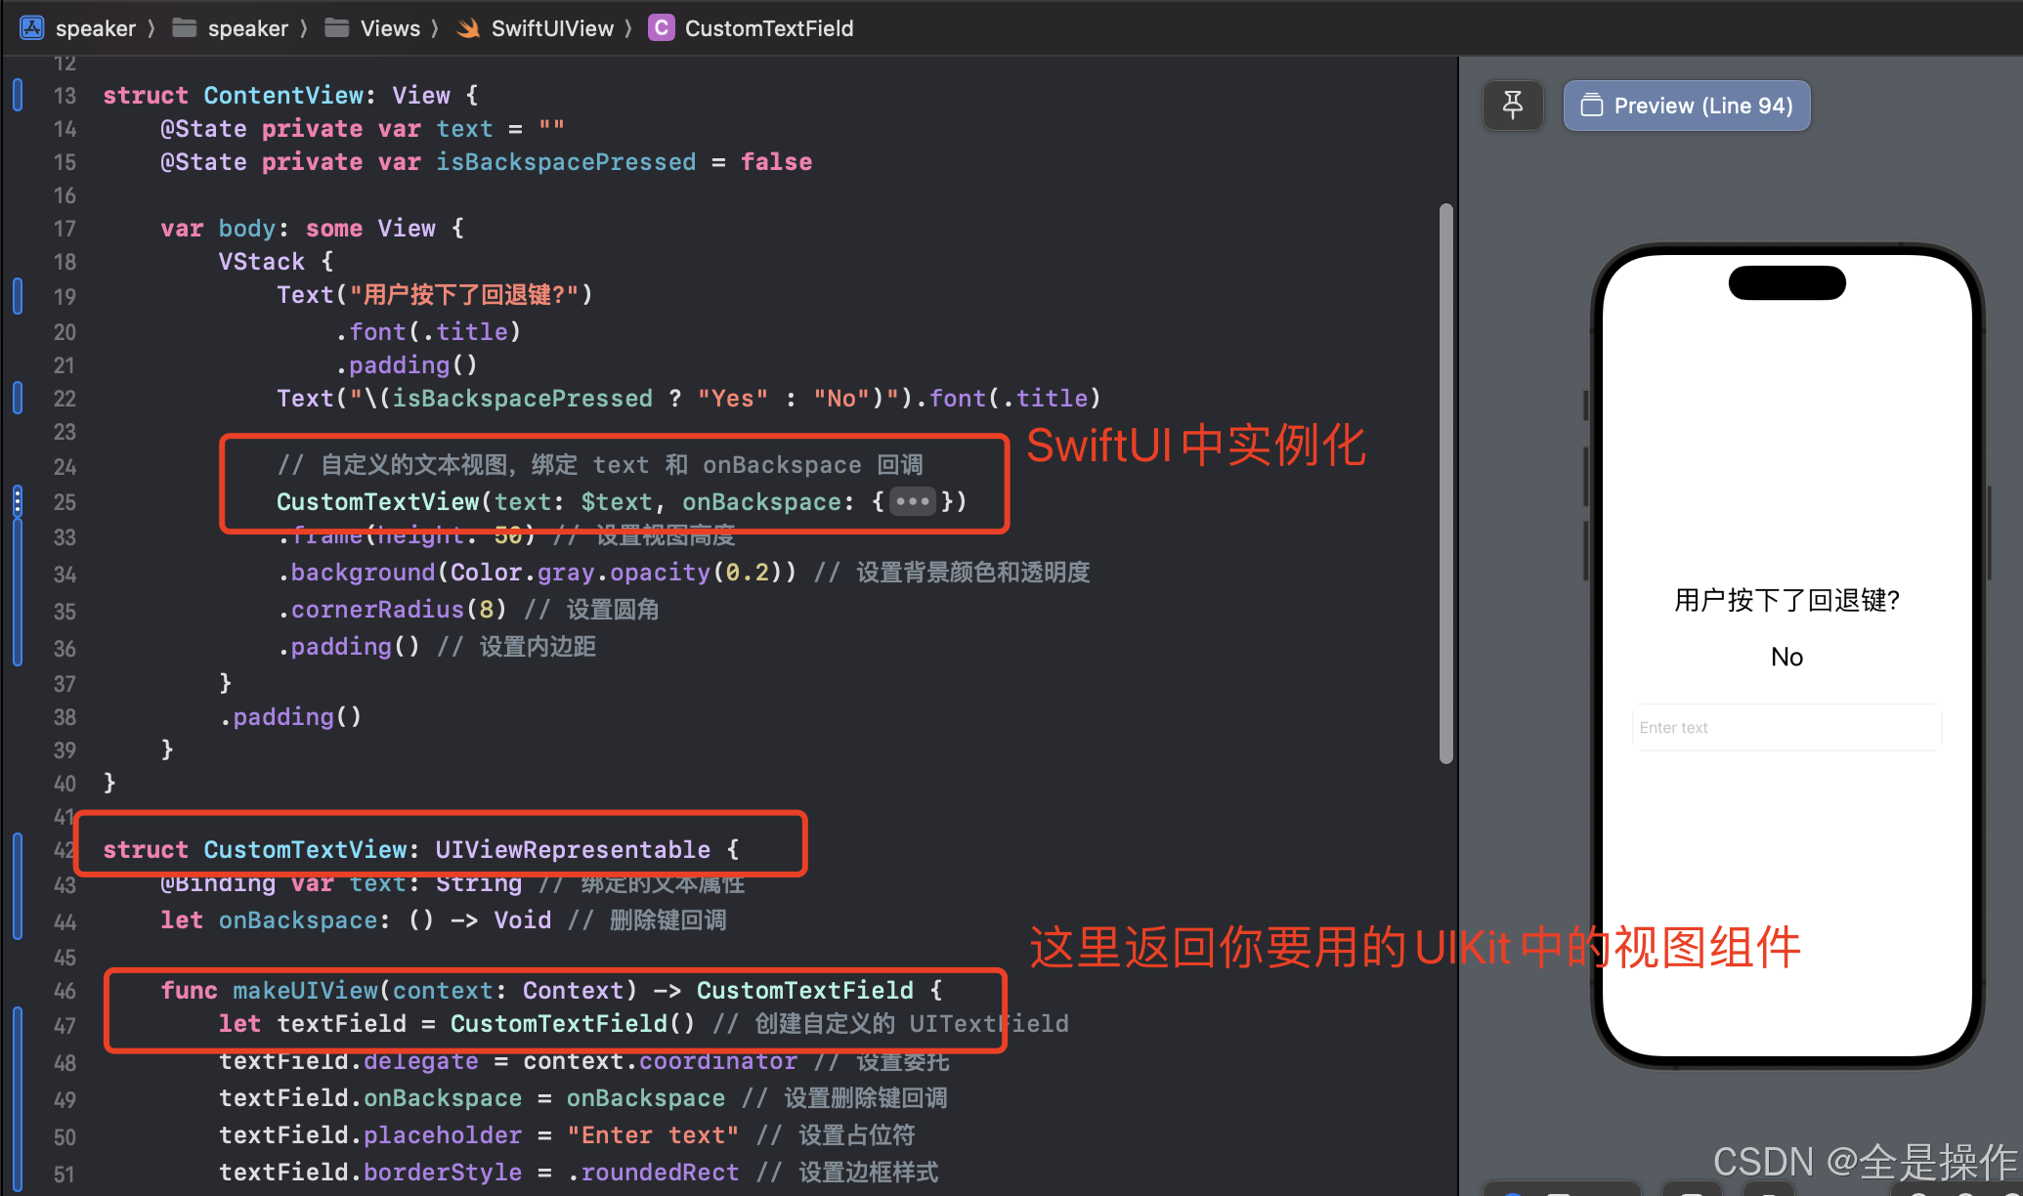Click line number 46 in gutter

65,990
